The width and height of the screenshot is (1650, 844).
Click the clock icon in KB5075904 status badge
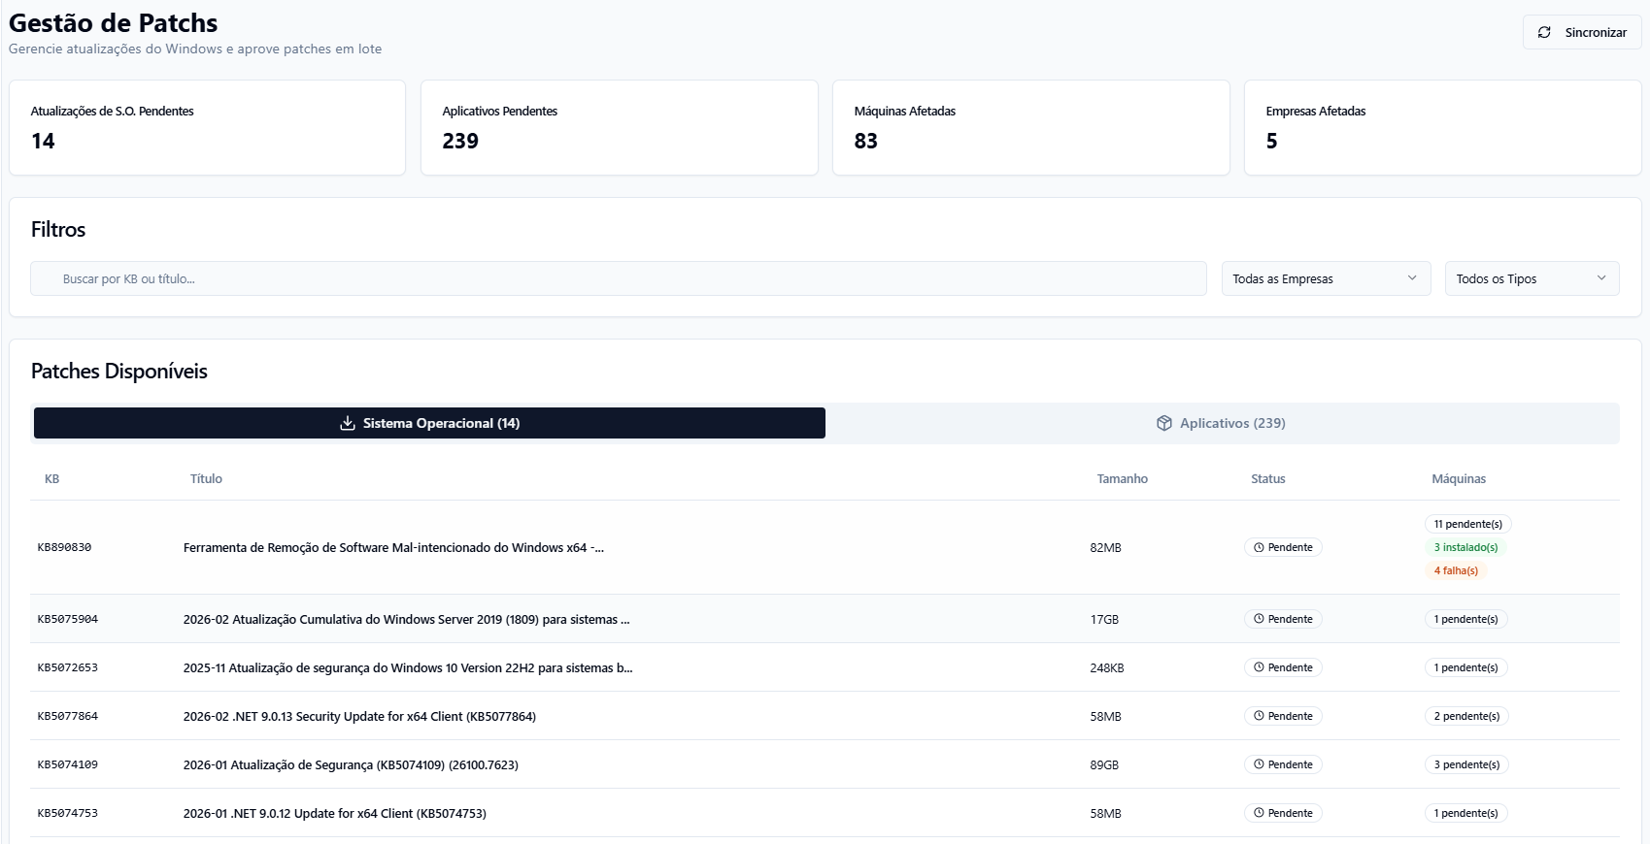point(1259,620)
